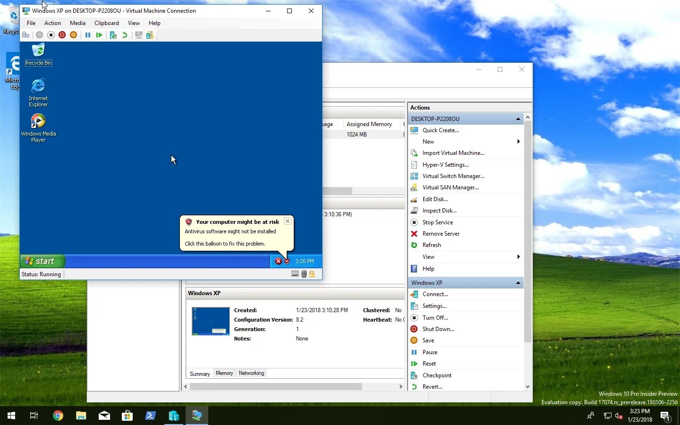
Task: Open Settings under Windows XP actions
Action: pyautogui.click(x=434, y=306)
